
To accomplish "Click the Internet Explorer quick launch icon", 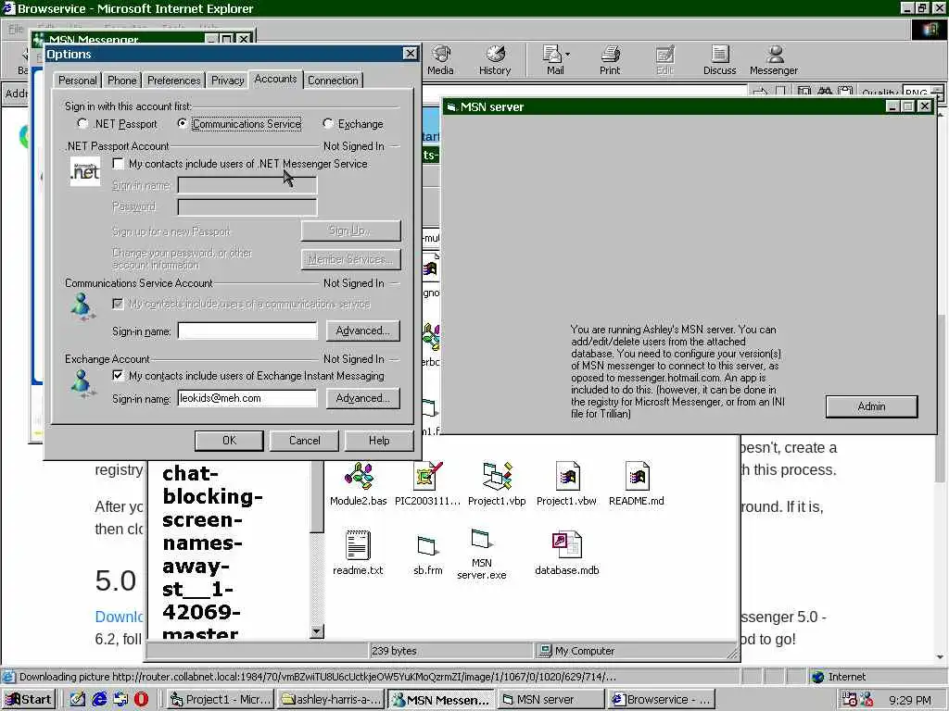I will tap(99, 699).
